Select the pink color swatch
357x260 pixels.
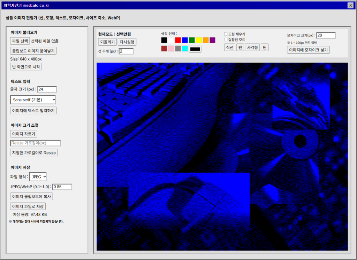[x=171, y=48]
